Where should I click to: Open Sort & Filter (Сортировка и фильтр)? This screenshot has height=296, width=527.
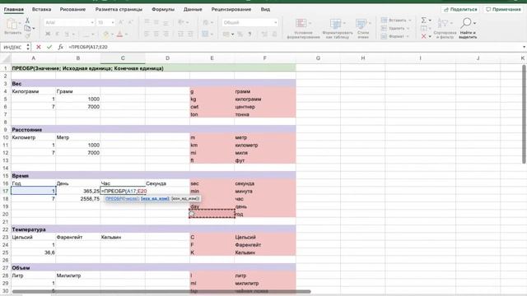click(x=445, y=29)
